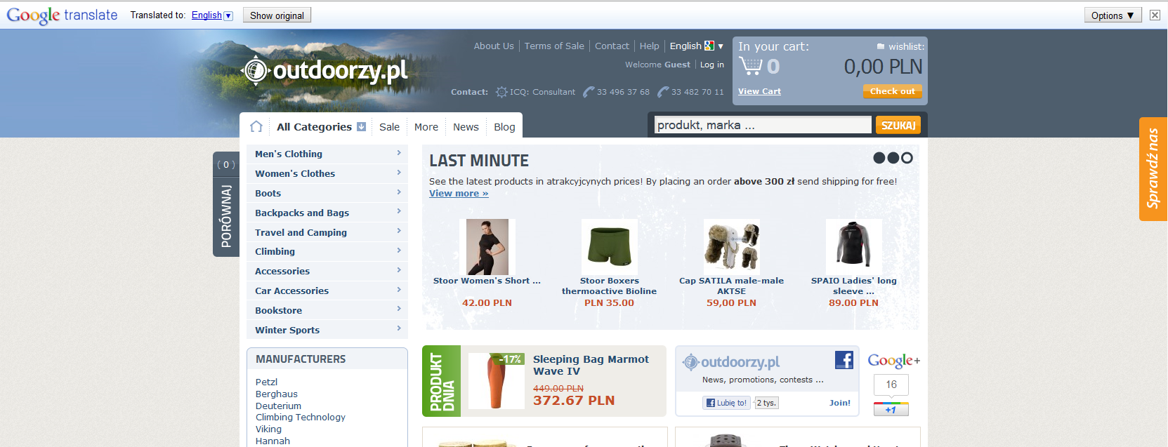Open the Sale menu tab
1168x447 pixels.
coord(389,127)
